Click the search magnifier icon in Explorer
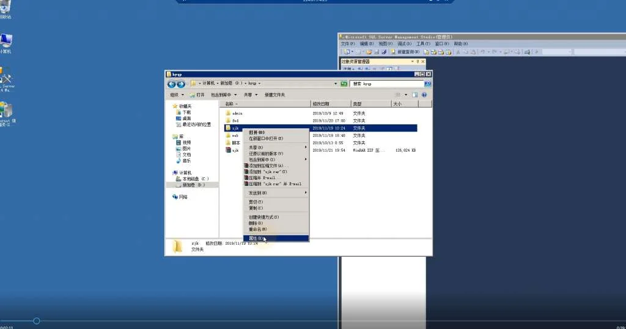Image resolution: width=626 pixels, height=329 pixels. pyautogui.click(x=427, y=84)
